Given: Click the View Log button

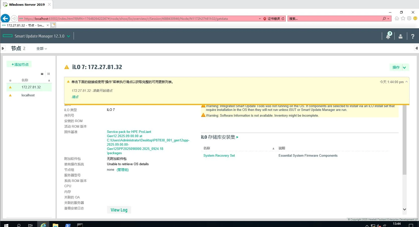Looking at the screenshot, I should [x=119, y=210].
